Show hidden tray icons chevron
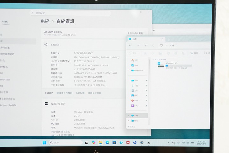The height and width of the screenshot is (153, 229). (x=168, y=143)
